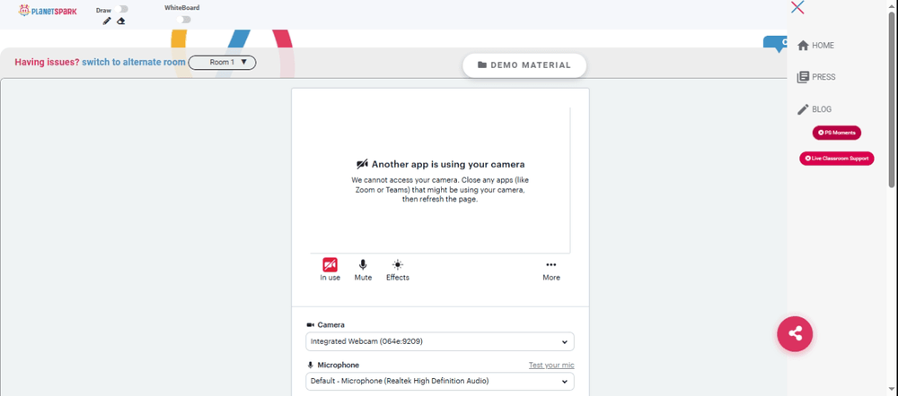898x396 pixels.
Task: Click the PS Moments button
Action: [x=837, y=133]
